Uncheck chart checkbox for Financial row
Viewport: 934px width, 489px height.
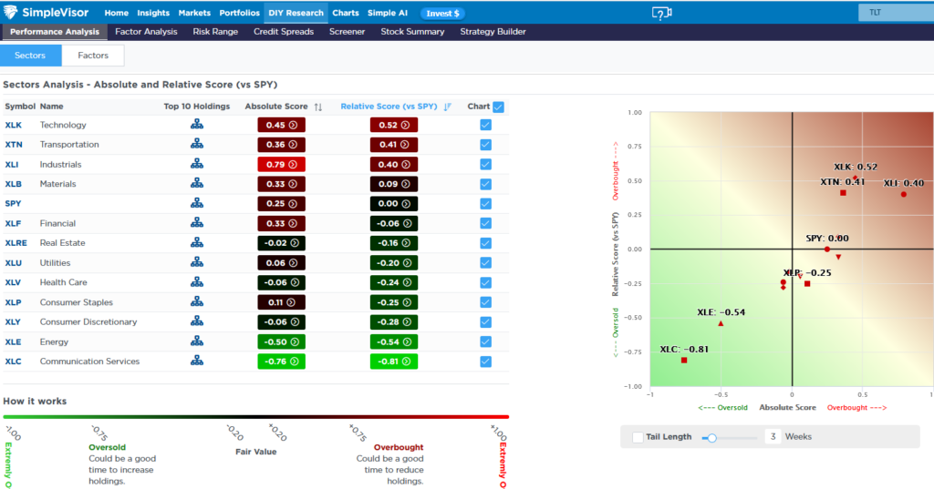coord(485,223)
